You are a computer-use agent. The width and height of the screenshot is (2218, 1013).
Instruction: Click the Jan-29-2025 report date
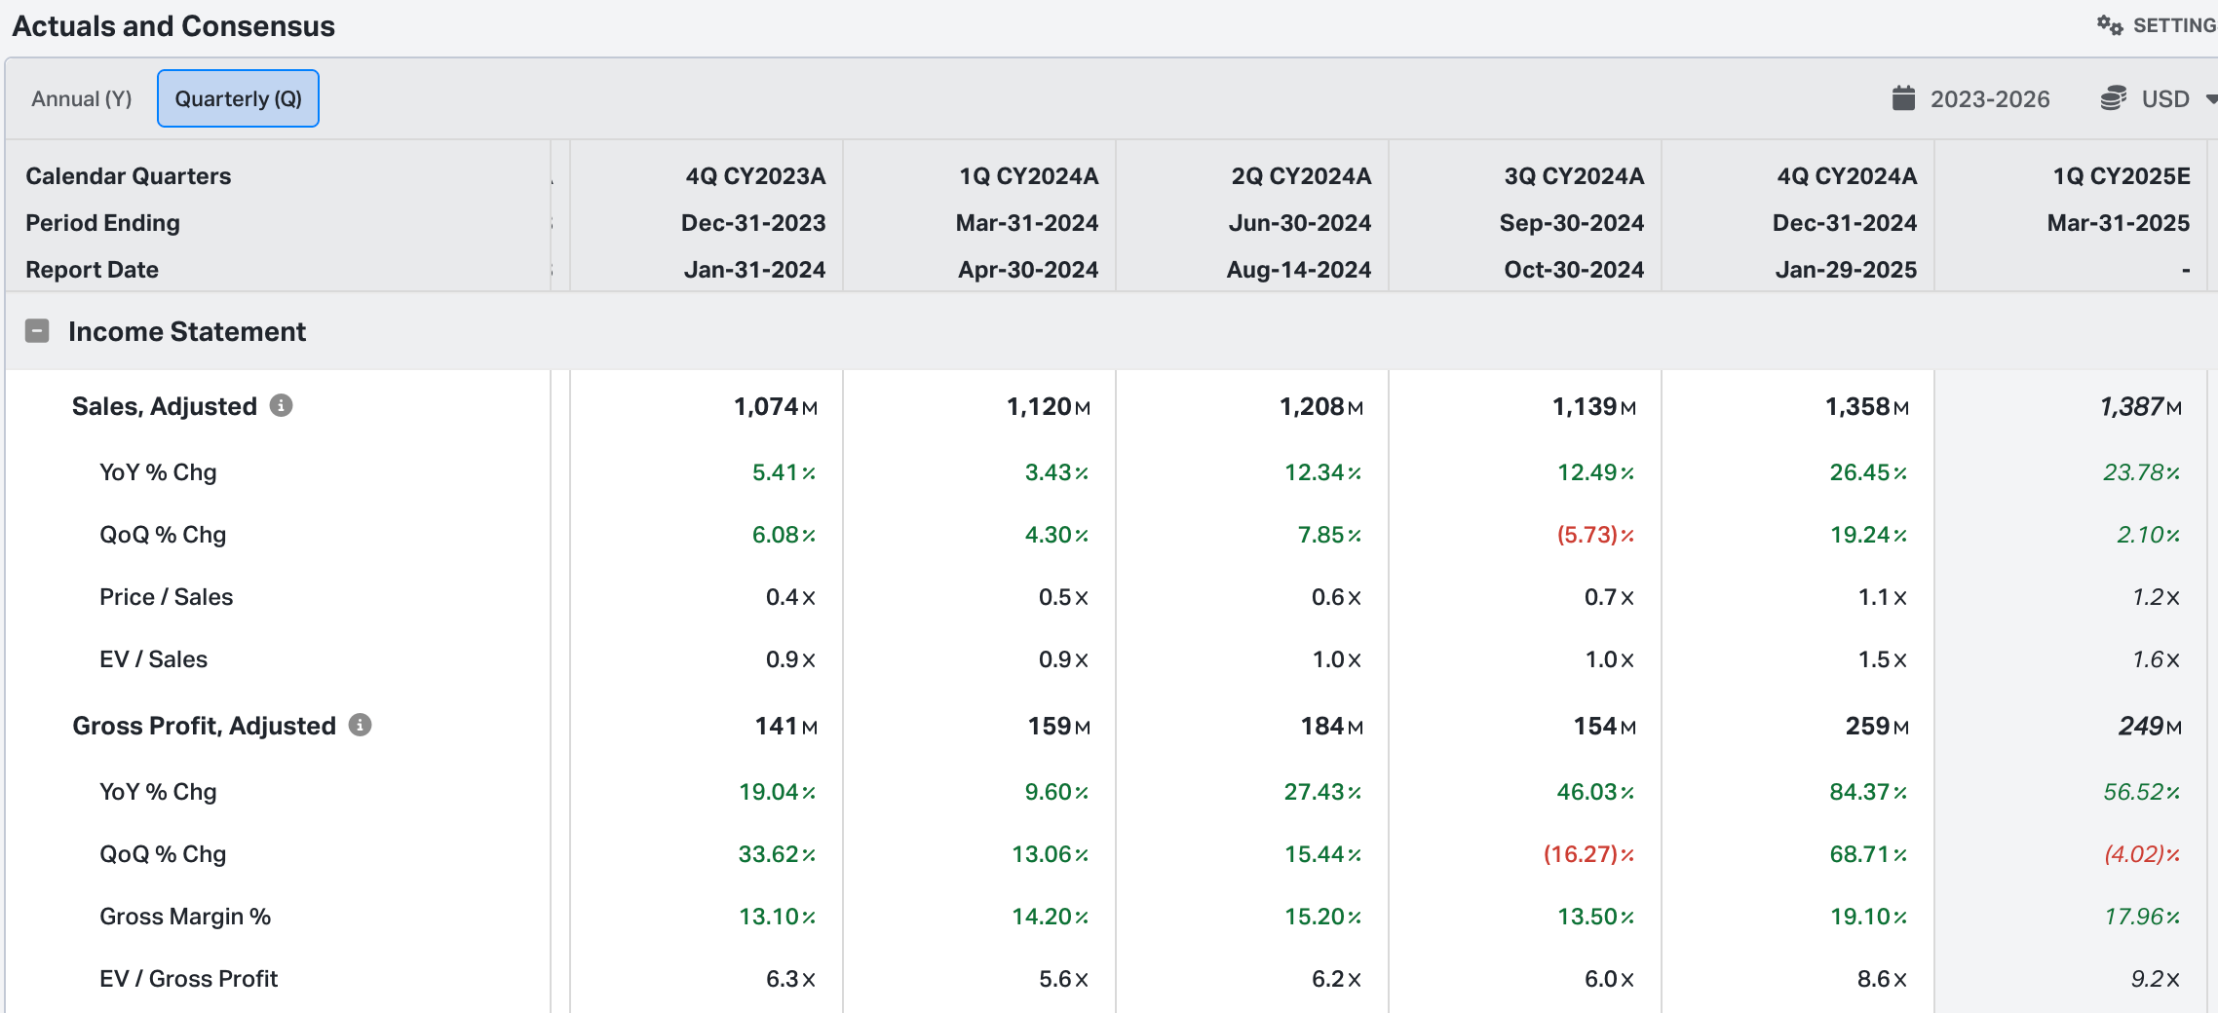1847,270
